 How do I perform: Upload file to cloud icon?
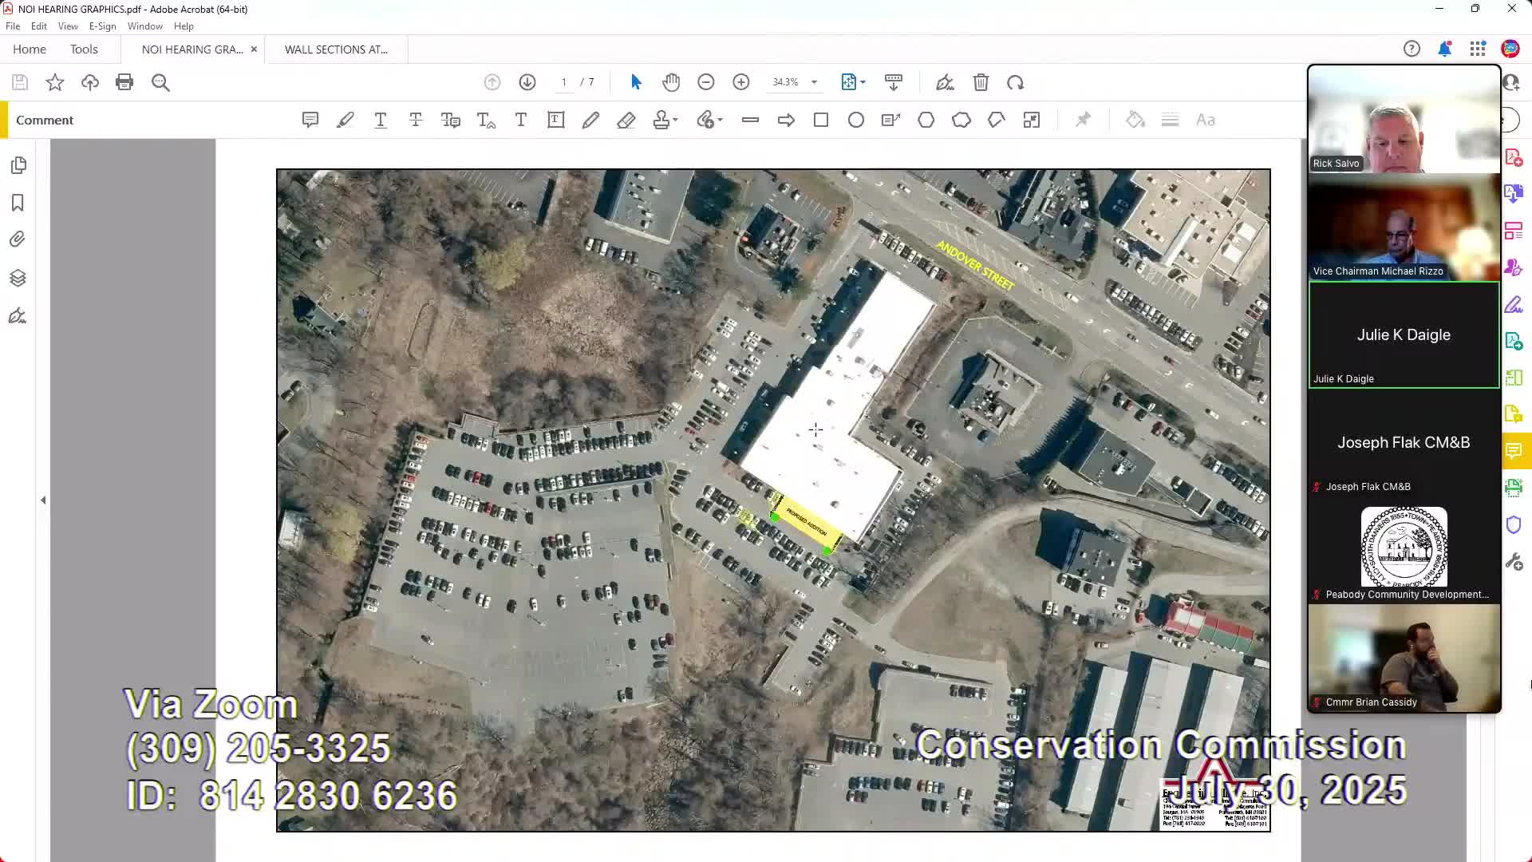tap(90, 82)
